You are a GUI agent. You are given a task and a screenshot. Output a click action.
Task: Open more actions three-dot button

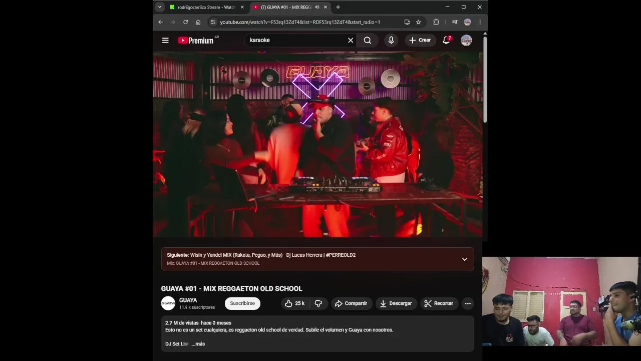click(x=468, y=303)
